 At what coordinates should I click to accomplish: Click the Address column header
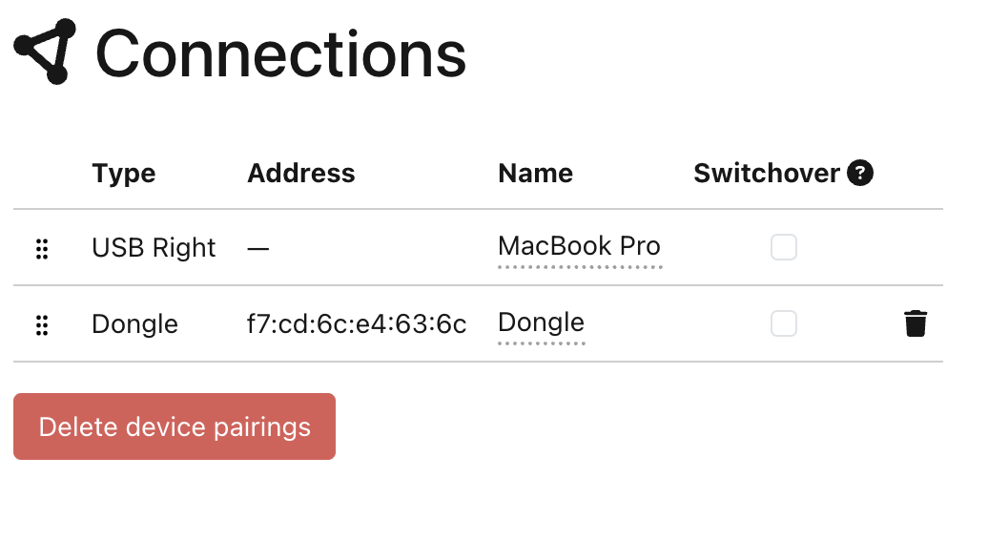(x=300, y=174)
